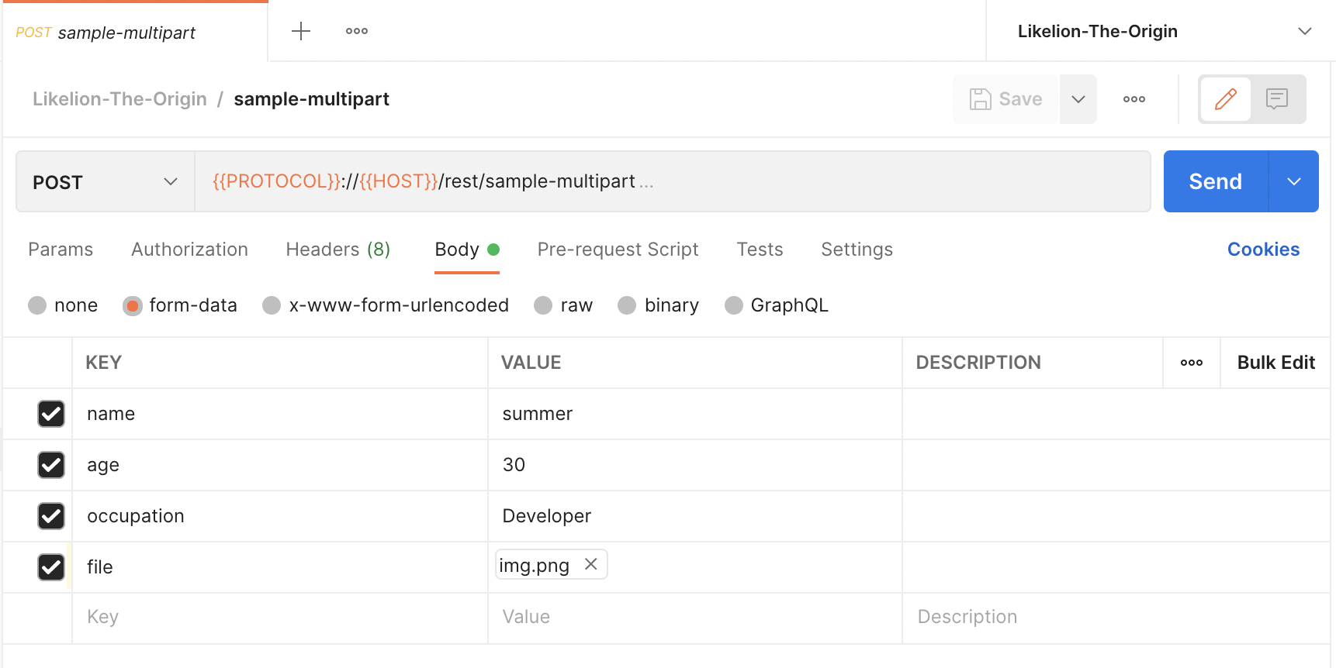Click the blue Send button
The width and height of the screenshot is (1336, 668).
(x=1215, y=181)
